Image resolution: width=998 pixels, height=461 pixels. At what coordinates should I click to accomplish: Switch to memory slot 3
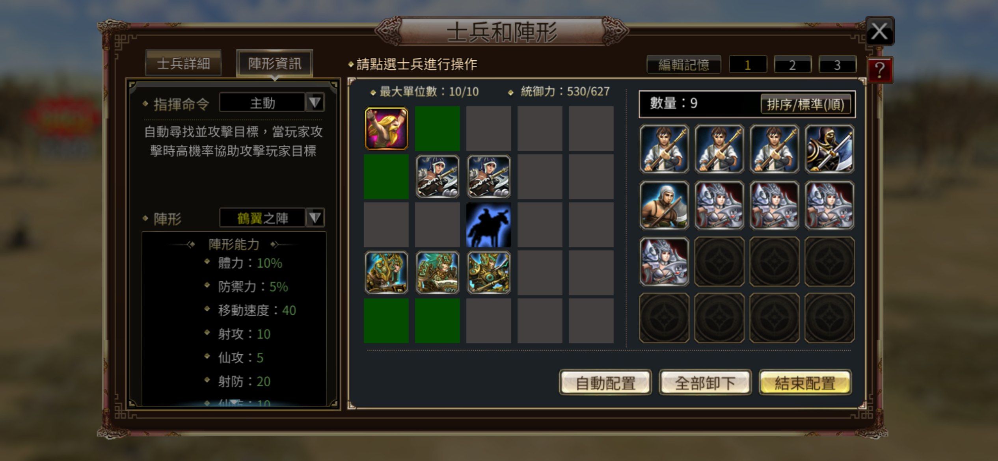[837, 65]
